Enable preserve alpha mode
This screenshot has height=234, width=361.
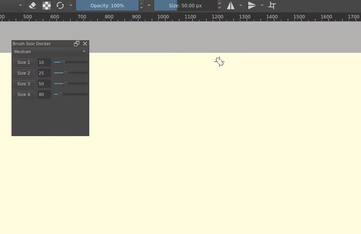46,5
